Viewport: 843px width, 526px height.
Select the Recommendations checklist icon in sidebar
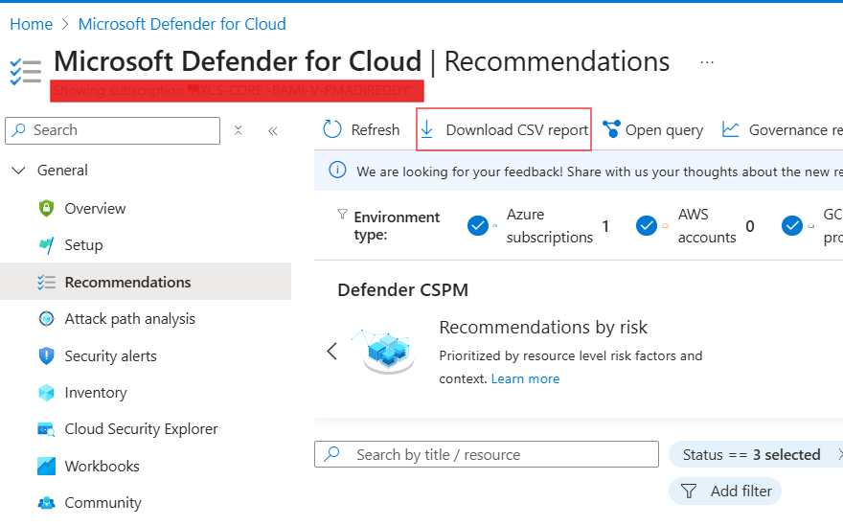point(47,282)
